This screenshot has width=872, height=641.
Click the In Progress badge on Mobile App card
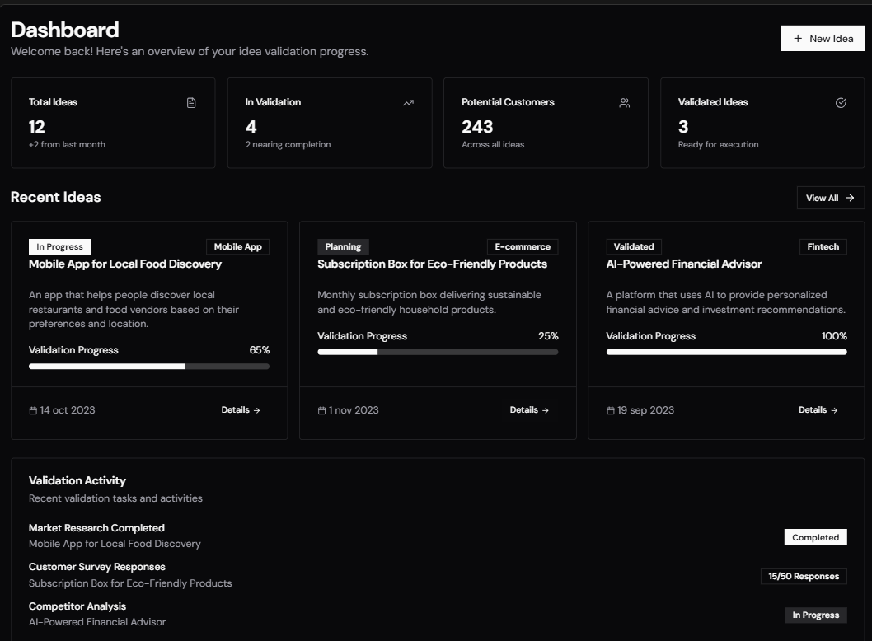coord(59,247)
